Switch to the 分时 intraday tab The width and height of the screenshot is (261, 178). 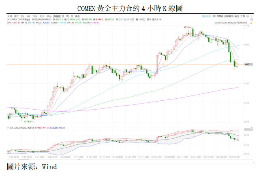[9, 16]
